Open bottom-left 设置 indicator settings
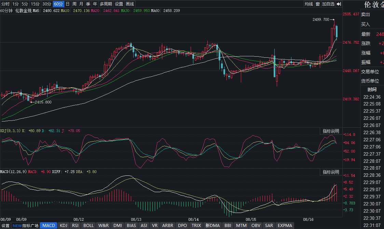The height and width of the screenshot is (229, 384). (x=5, y=226)
